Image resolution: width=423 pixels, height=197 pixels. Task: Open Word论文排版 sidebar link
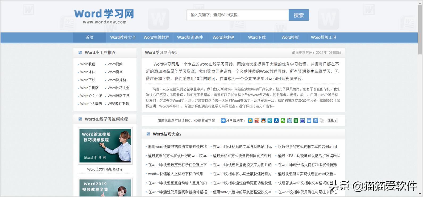91,96
